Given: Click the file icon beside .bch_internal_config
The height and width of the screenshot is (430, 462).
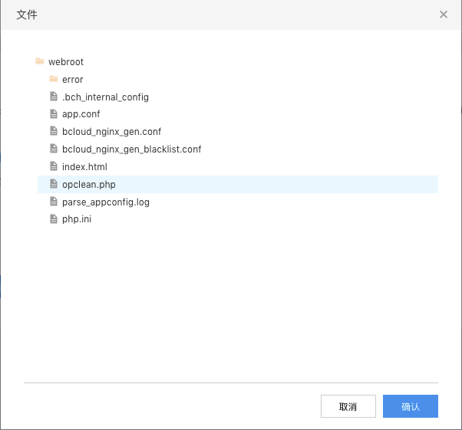Looking at the screenshot, I should pyautogui.click(x=54, y=97).
